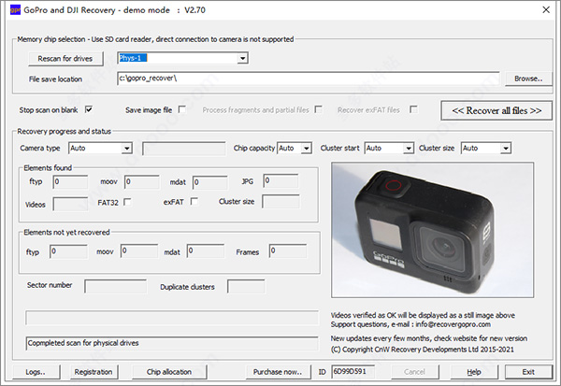
Task: Click into the File save location field
Action: [309, 79]
